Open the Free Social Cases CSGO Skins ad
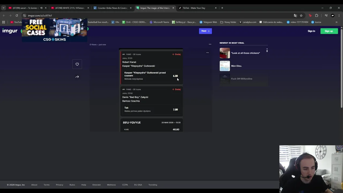Screen dimensions: 343x193 tap(54, 30)
